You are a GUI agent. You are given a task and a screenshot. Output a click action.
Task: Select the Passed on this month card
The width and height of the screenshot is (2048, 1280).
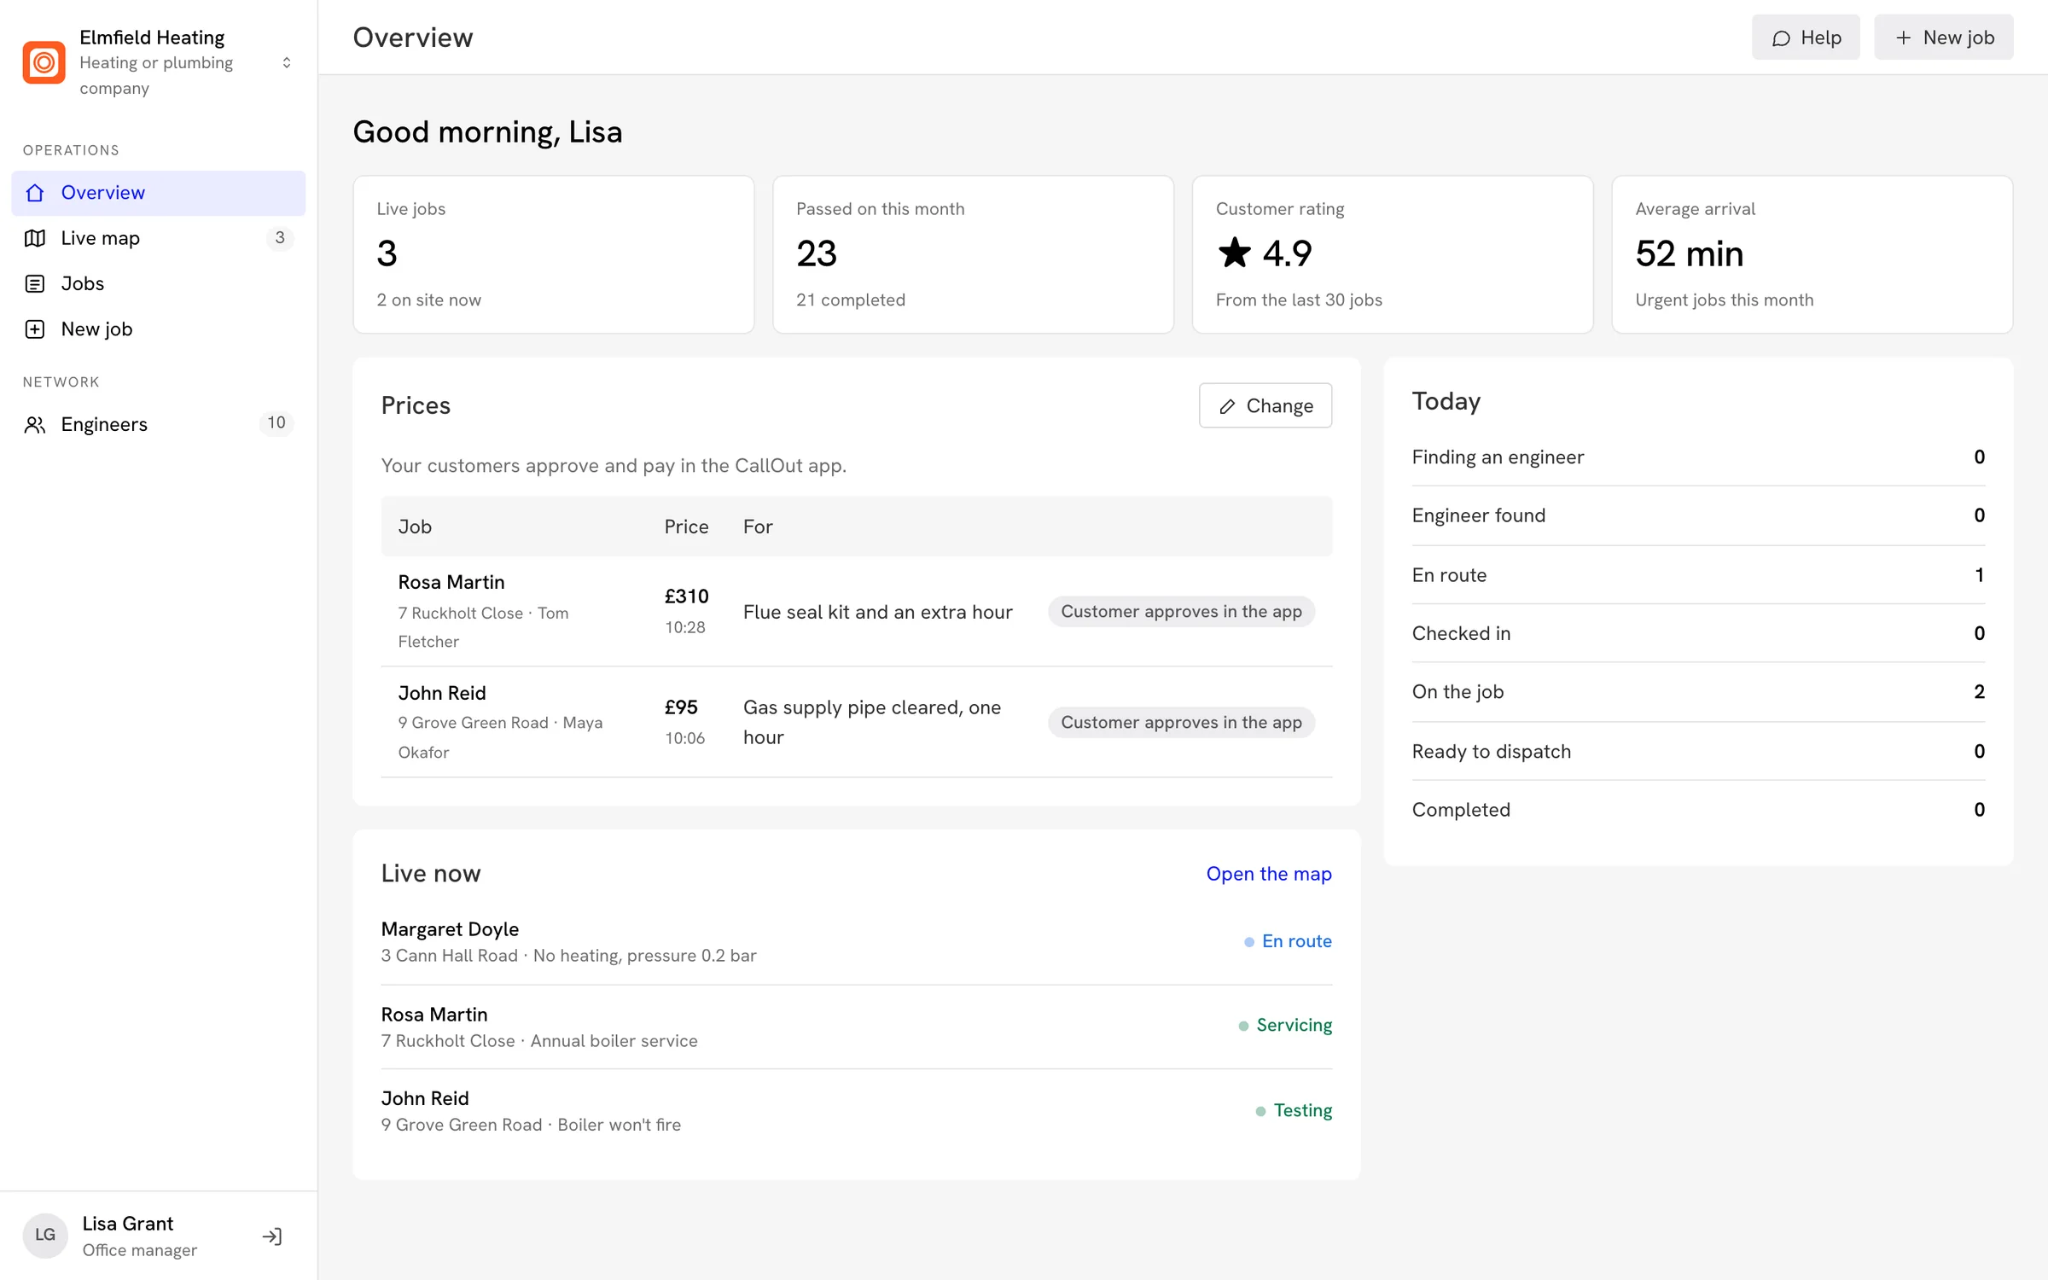point(973,254)
